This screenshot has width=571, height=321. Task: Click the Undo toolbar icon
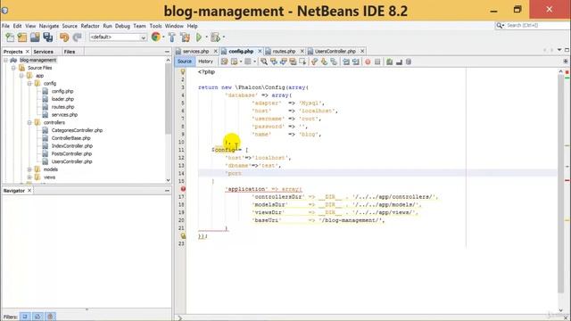coord(64,37)
